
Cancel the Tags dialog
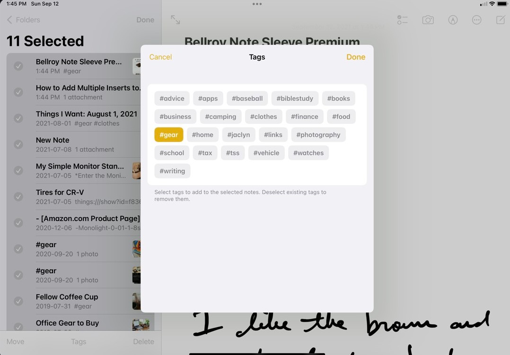pos(160,57)
